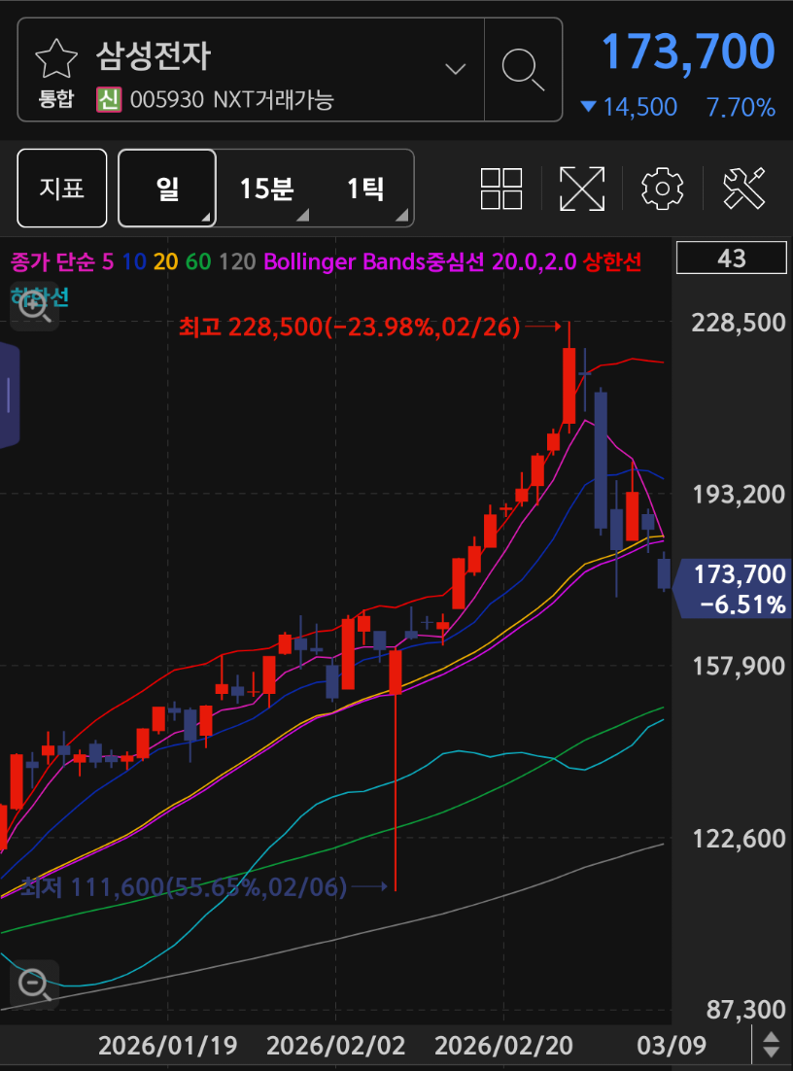Select the 일 daily chart period tab
The height and width of the screenshot is (1071, 793).
tap(167, 188)
